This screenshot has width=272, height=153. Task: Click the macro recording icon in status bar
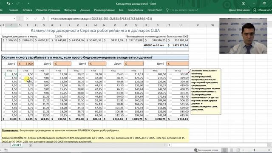[x=6, y=150]
